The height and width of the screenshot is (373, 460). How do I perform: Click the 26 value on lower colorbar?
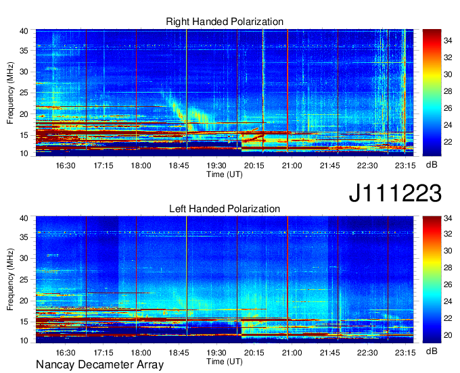[448, 284]
